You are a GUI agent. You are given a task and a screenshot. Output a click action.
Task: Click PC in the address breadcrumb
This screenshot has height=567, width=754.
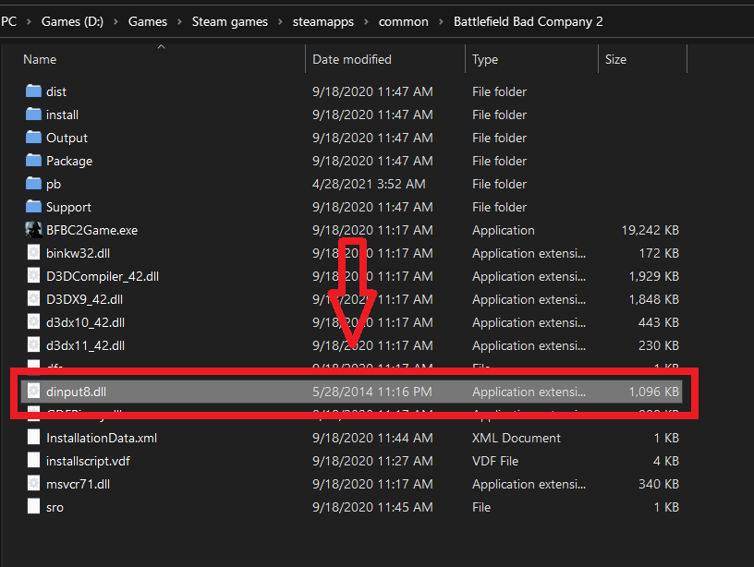[8, 21]
